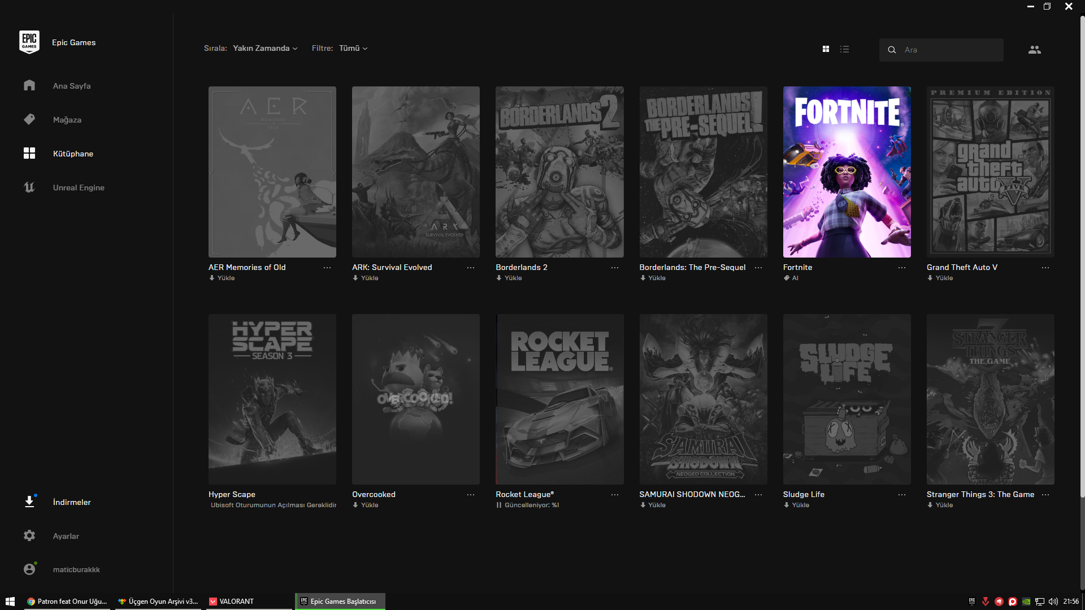Open options dots for Fortnite
1085x610 pixels.
tap(902, 268)
